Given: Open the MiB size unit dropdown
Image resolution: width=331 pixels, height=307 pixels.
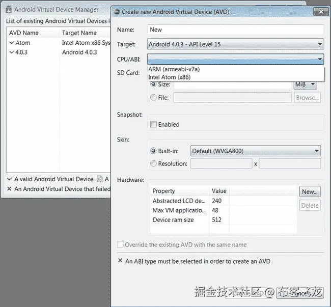Looking at the screenshot, I should [305, 84].
